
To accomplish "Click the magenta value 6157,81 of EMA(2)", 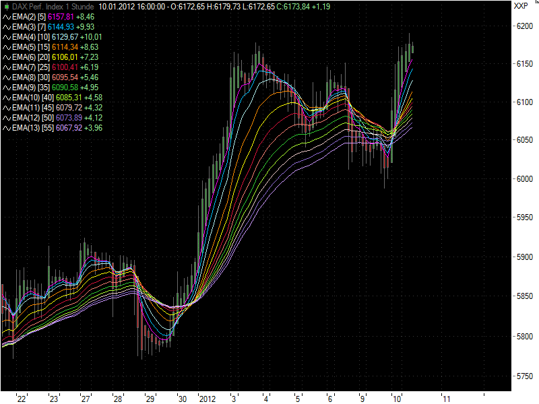I will [x=61, y=17].
